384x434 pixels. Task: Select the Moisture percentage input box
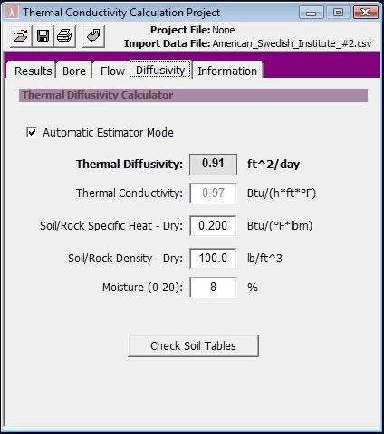point(213,288)
